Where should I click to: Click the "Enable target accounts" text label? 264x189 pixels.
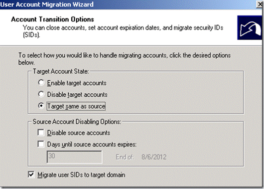coord(77,83)
